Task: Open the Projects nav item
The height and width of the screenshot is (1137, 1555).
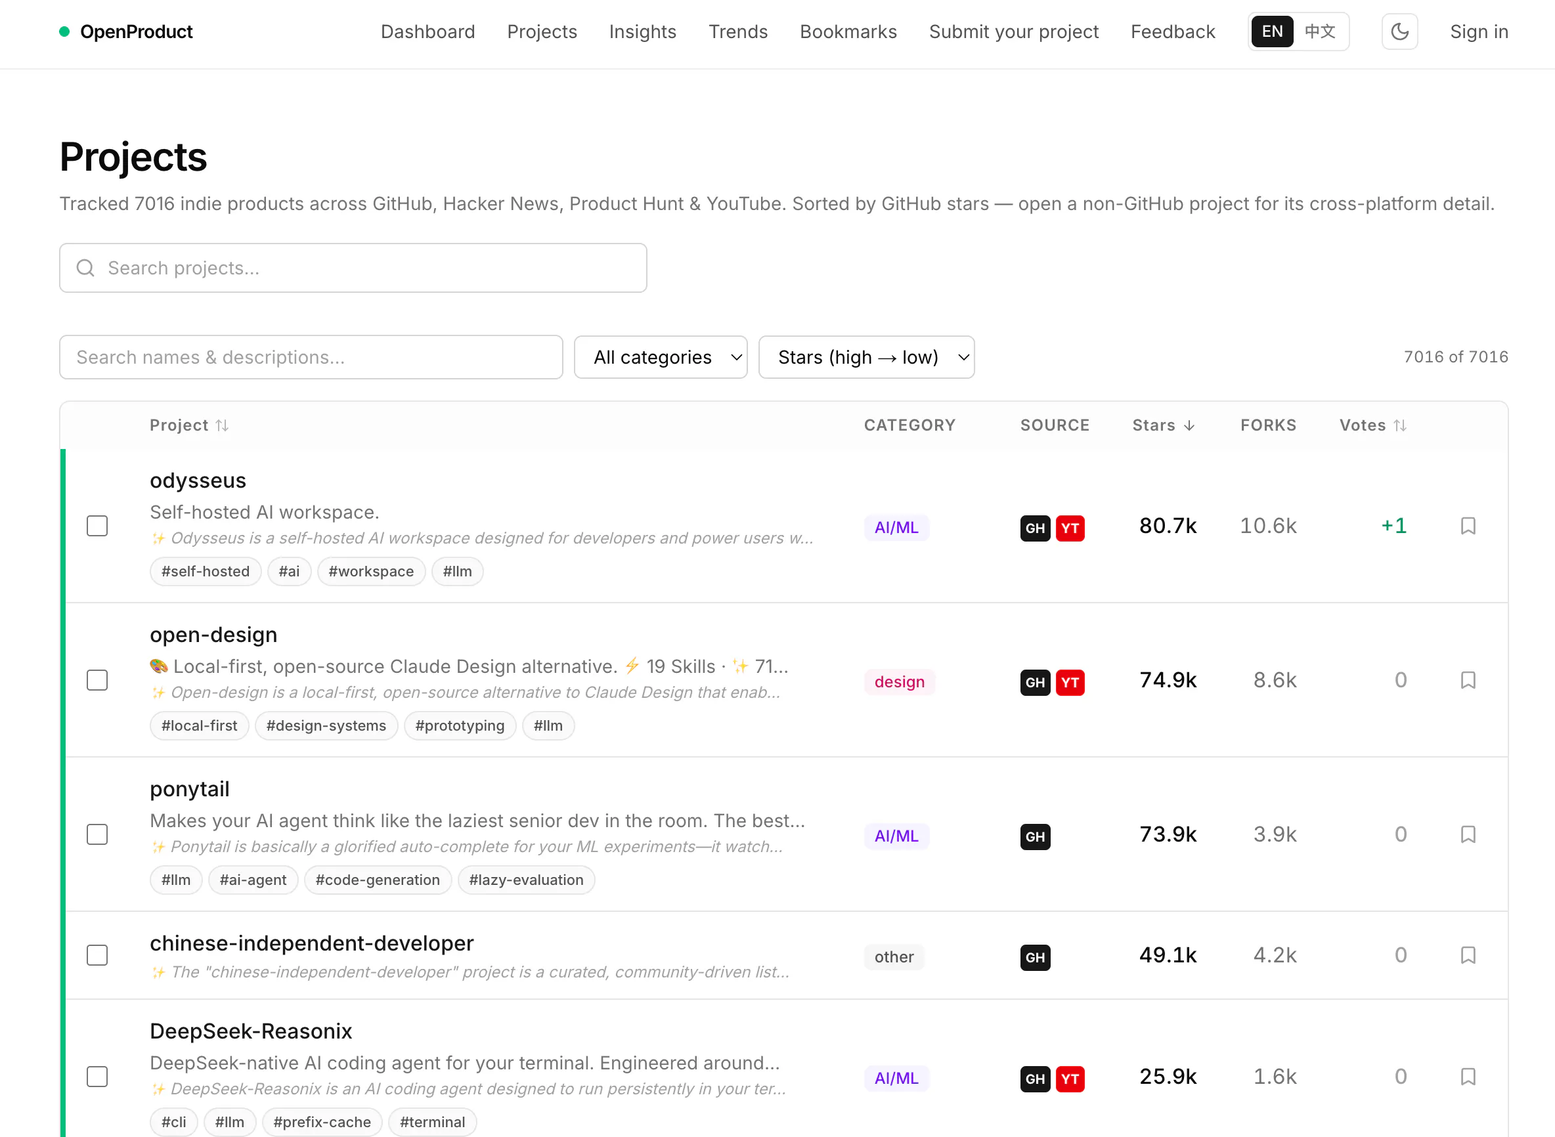Action: tap(542, 32)
